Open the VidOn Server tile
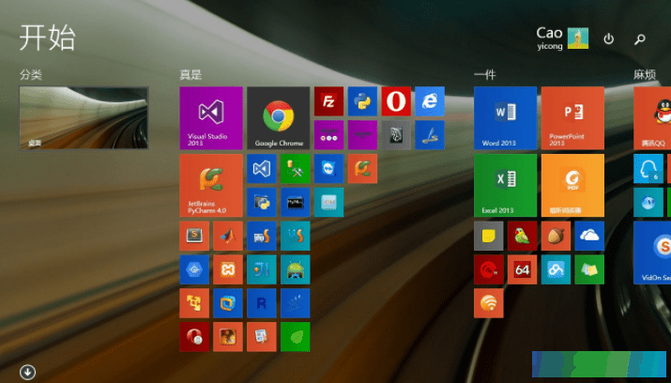This screenshot has height=383, width=671. pyautogui.click(x=652, y=253)
